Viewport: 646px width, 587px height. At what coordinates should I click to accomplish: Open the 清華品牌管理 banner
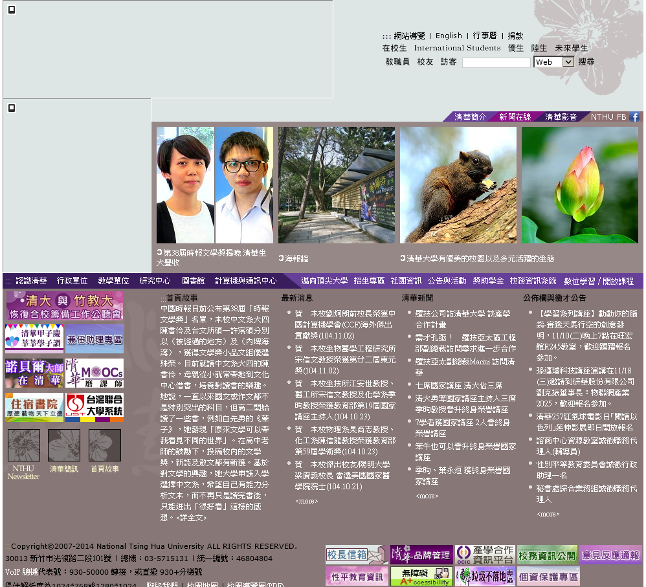[421, 555]
